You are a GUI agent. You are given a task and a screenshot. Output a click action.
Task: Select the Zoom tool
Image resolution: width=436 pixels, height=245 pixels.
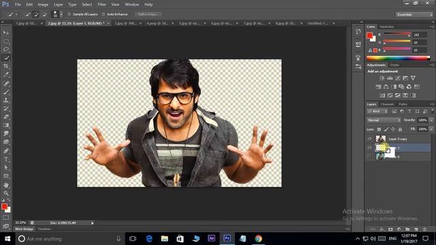point(6,193)
